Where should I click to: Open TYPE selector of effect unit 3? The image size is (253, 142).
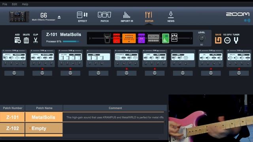(x=71, y=50)
